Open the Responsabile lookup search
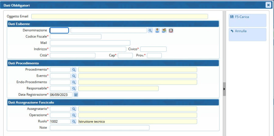The height and width of the screenshot is (136, 274). point(74,88)
